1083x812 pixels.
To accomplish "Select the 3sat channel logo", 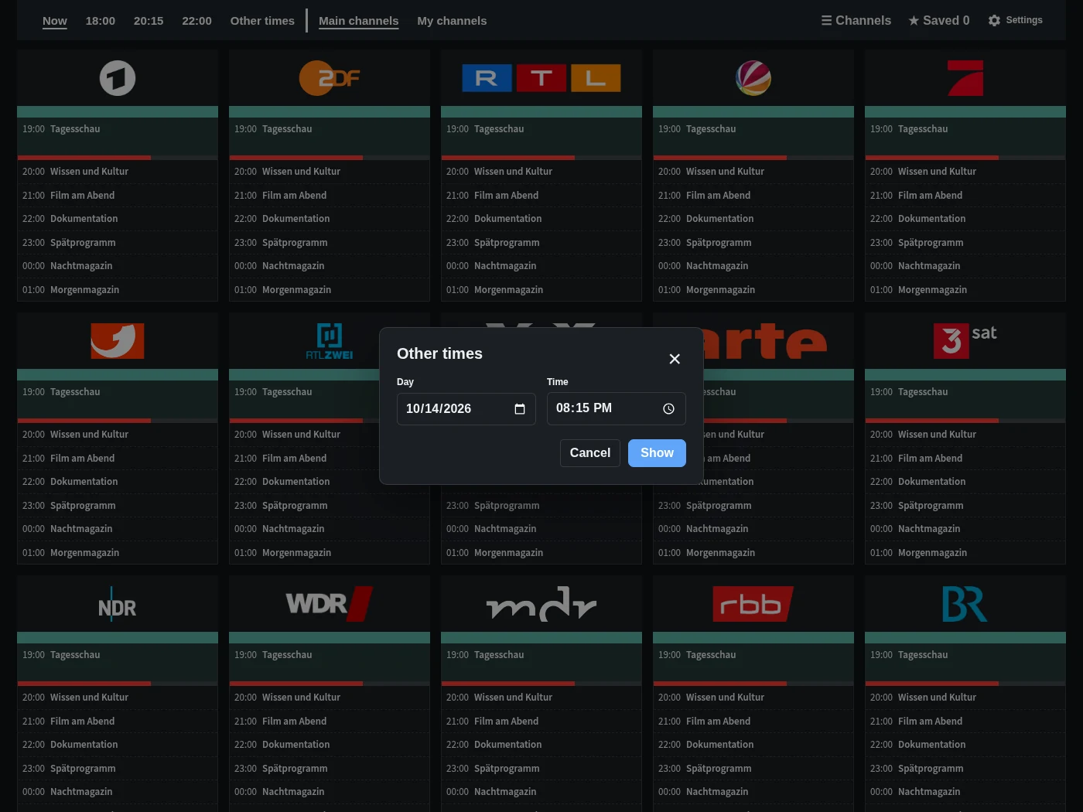I will click(965, 340).
